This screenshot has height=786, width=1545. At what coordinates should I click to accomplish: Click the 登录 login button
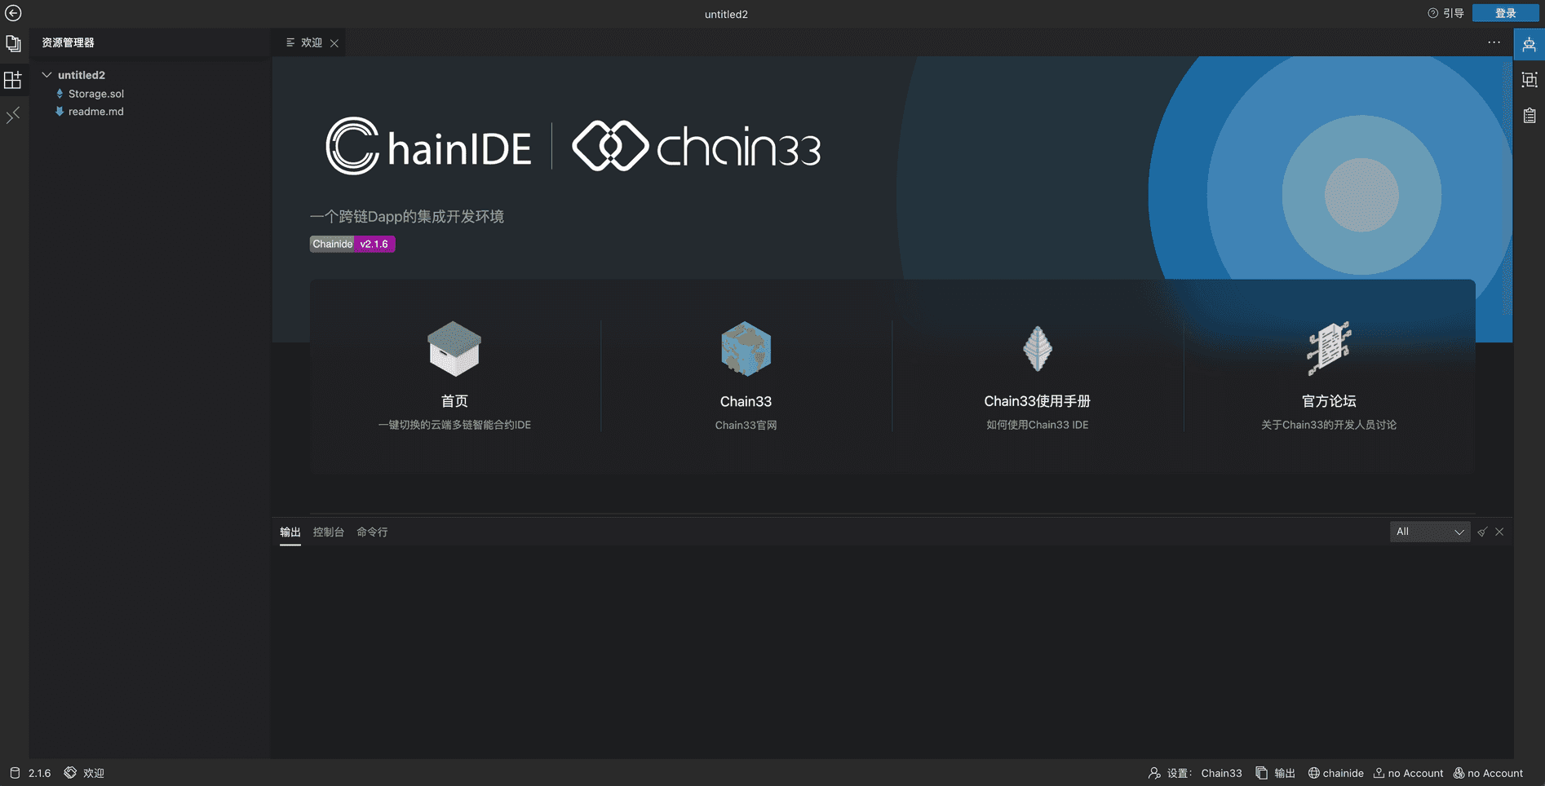(1506, 13)
